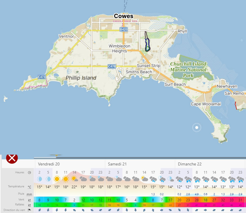The width and height of the screenshot is (246, 213).
Task: Click the moon icon at Vendredi 2h
Action: 39,179
